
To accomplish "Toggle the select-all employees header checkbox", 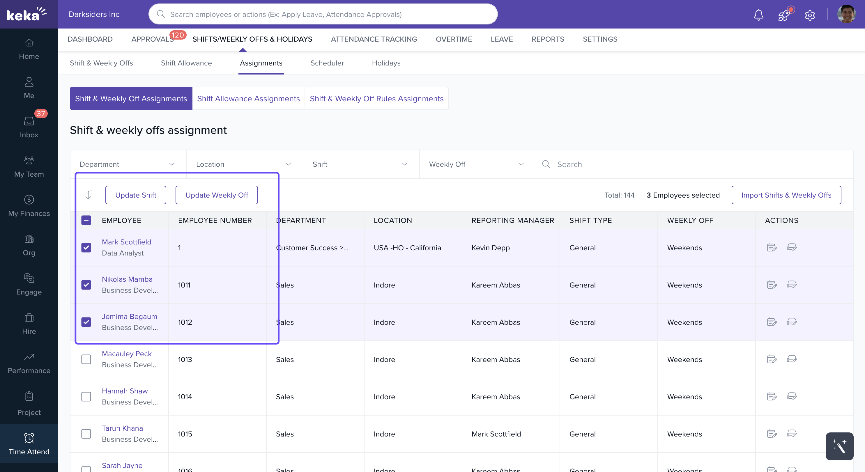I will coord(86,220).
